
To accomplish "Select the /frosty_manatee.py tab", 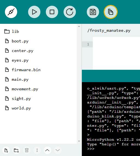I will pyautogui.click(x=109, y=31).
